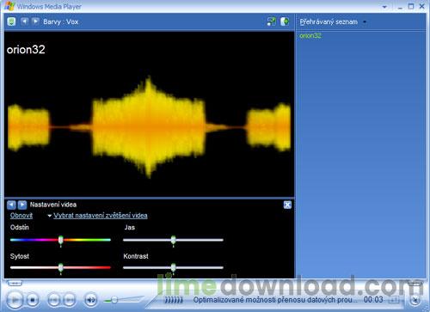Viewport: 430px width, 312px height.
Task: Open the title bar menu arrow
Action: [384, 7]
